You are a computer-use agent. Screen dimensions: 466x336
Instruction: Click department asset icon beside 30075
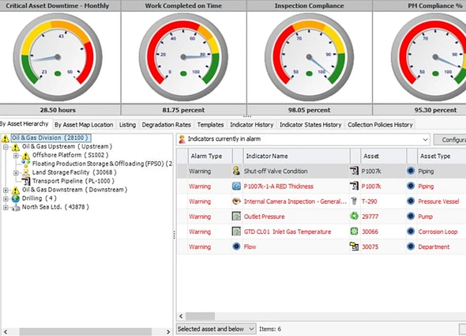pos(354,247)
